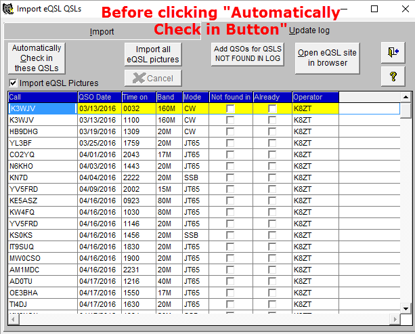Click date 04/01/2016 cell
415x334 pixels.
pyautogui.click(x=100, y=154)
